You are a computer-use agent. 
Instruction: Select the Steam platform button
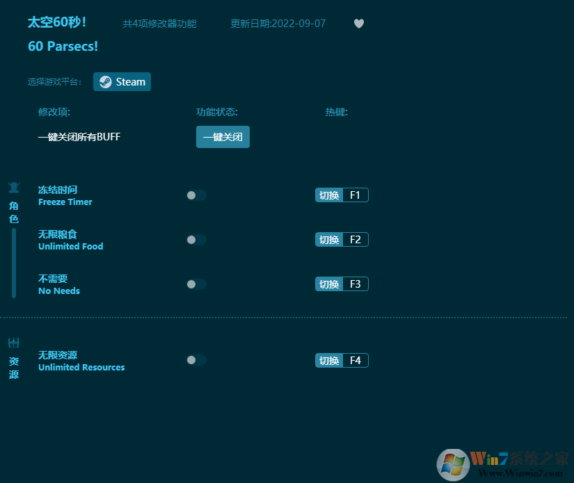[122, 81]
